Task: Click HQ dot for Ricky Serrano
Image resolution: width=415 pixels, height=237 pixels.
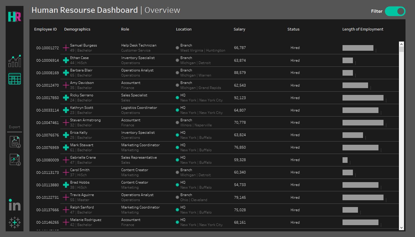Action: (177, 98)
